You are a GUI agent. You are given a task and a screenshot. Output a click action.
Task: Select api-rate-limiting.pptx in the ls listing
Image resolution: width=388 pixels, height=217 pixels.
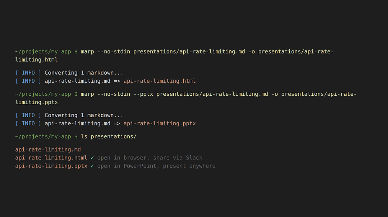[51, 166]
